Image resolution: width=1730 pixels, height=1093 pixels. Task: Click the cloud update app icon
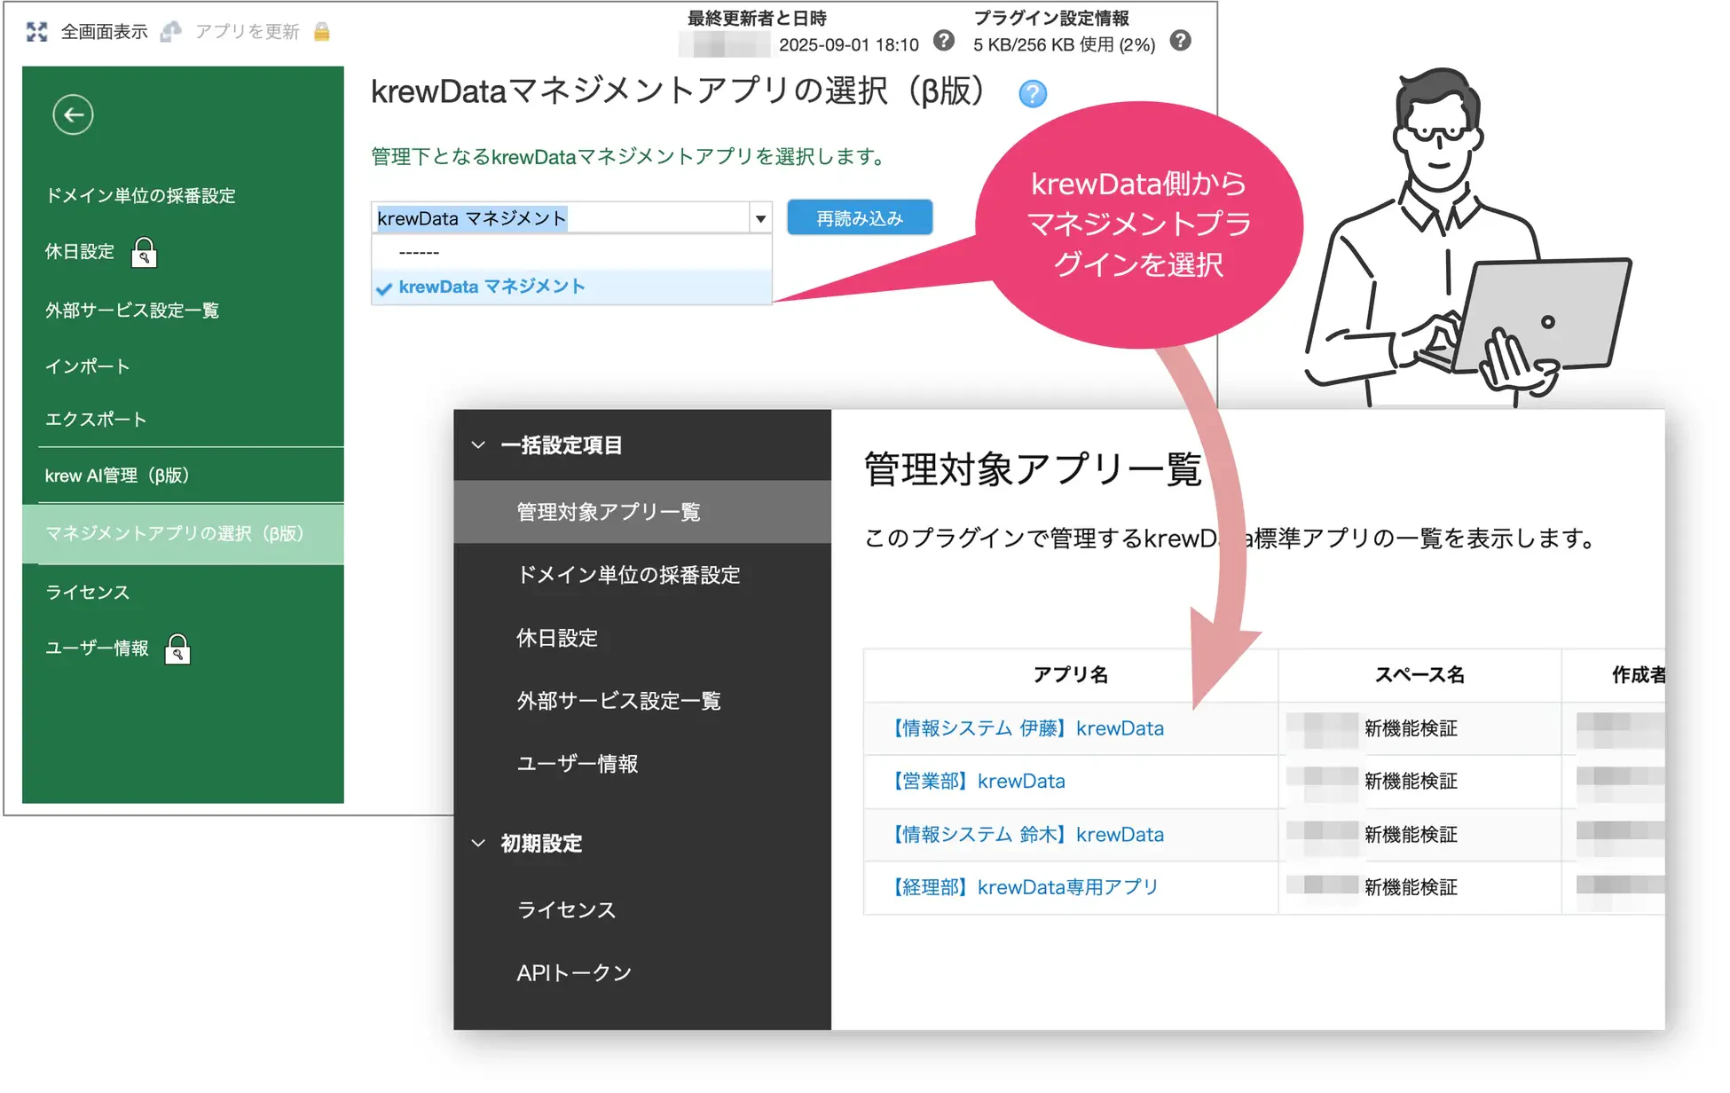(x=170, y=32)
